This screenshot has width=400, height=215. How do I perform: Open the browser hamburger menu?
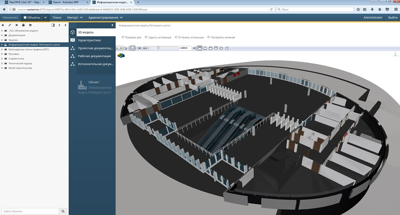coord(396,10)
